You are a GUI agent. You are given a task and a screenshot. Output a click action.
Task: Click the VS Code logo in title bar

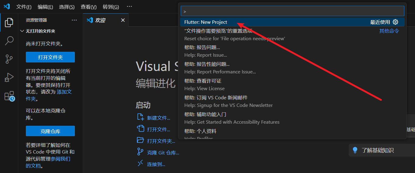[x=7, y=6]
